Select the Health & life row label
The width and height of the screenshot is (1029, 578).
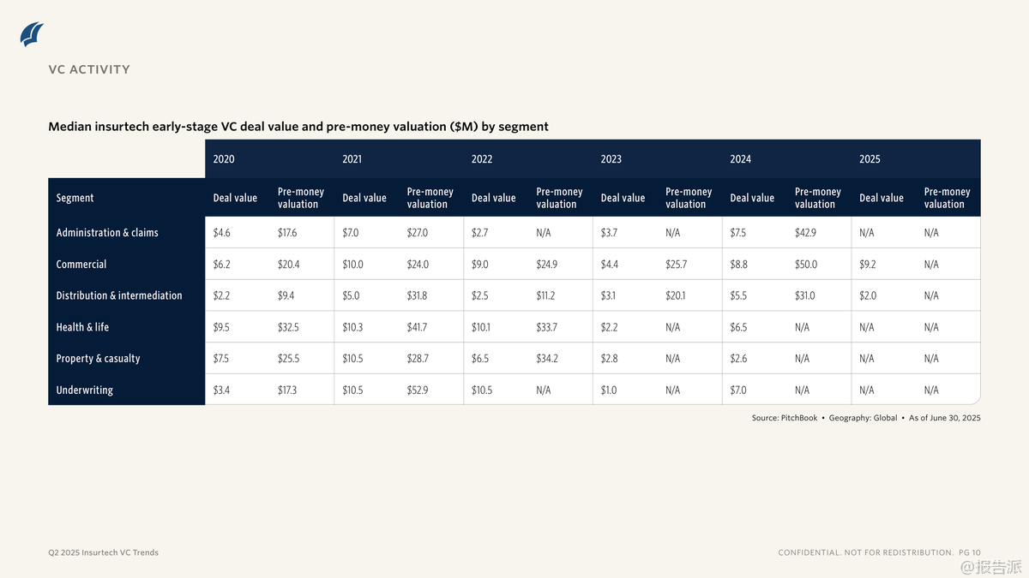click(82, 327)
